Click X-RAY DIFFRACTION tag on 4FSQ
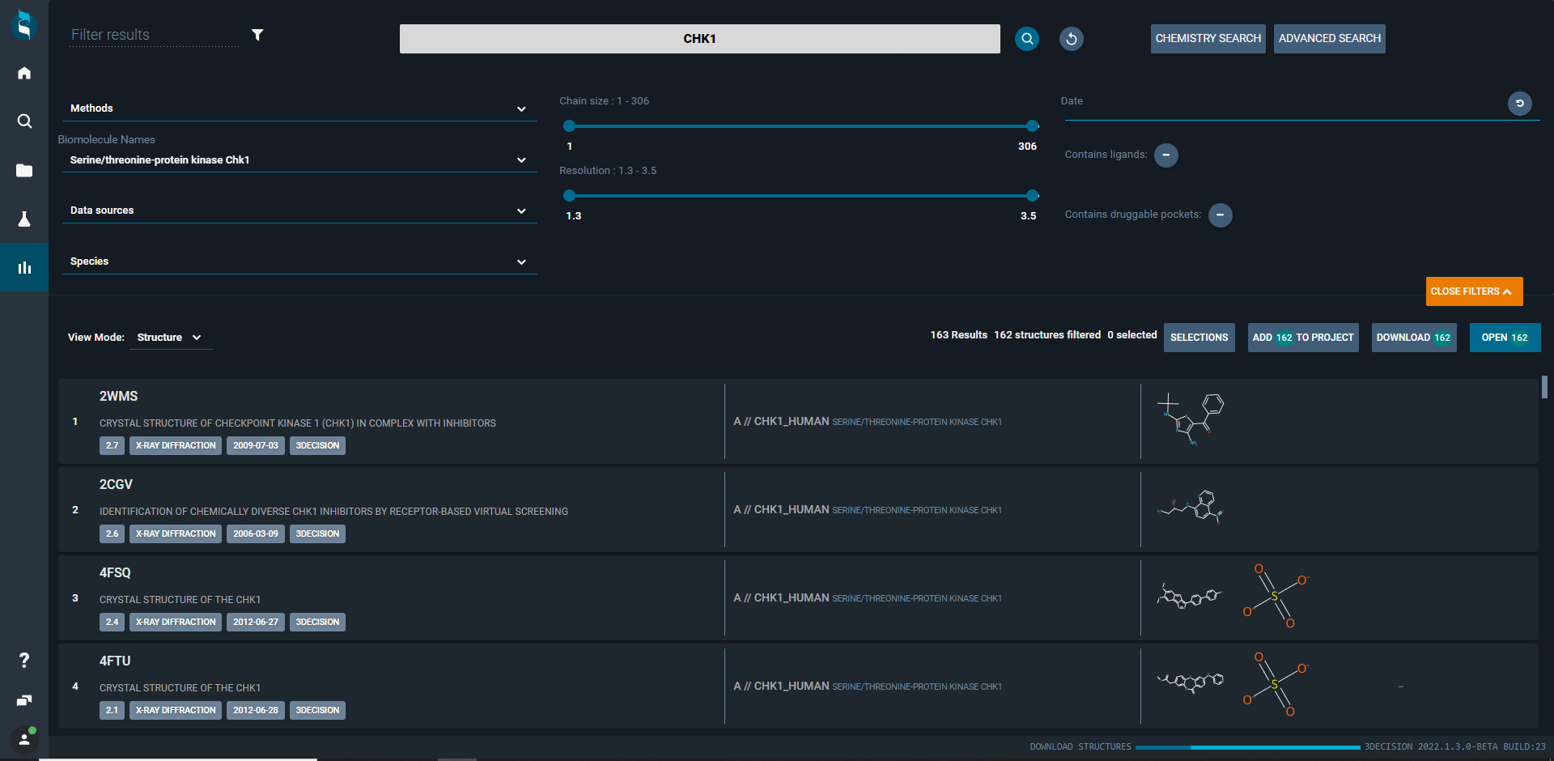 tap(176, 623)
